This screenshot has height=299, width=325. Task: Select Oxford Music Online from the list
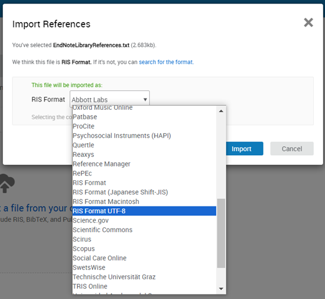pyautogui.click(x=144, y=107)
